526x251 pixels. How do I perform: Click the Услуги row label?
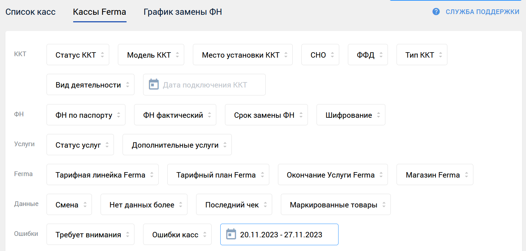pyautogui.click(x=25, y=144)
